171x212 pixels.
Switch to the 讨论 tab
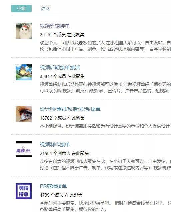click(x=45, y=9)
